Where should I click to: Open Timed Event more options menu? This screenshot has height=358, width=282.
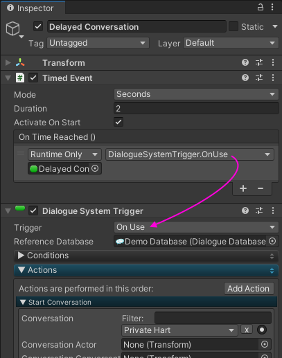coord(273,78)
